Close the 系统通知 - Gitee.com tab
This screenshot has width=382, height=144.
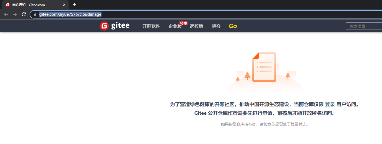point(64,5)
